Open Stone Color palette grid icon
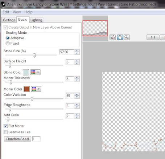Viewport: 165px width, 159px height. point(33,72)
